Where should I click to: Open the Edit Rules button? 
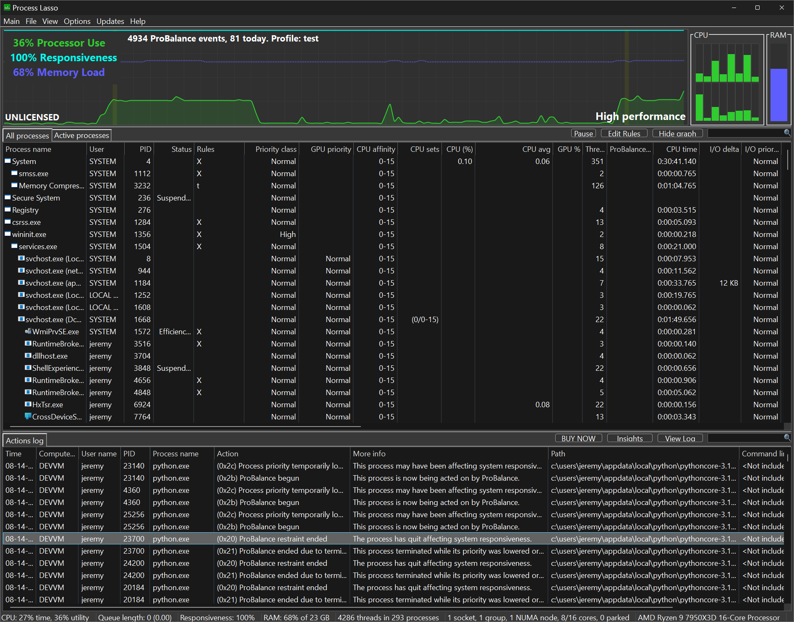pyautogui.click(x=624, y=133)
